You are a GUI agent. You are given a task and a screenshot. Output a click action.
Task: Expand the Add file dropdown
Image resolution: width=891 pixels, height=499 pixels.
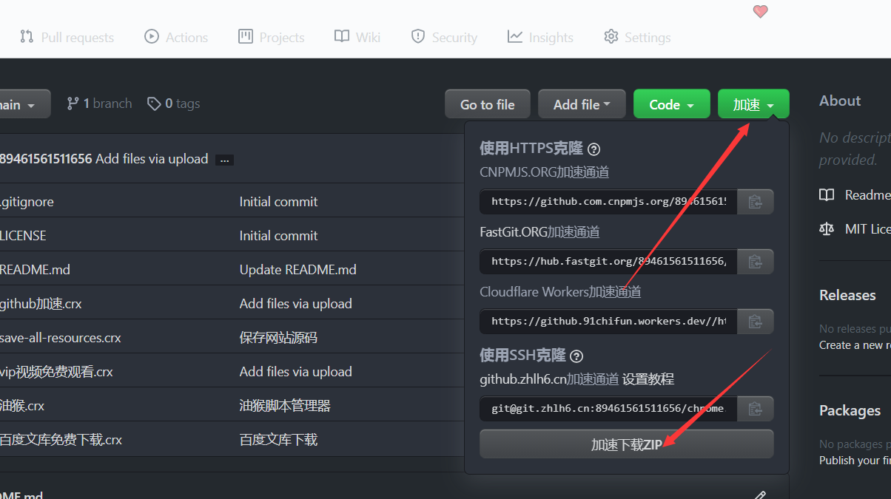582,104
